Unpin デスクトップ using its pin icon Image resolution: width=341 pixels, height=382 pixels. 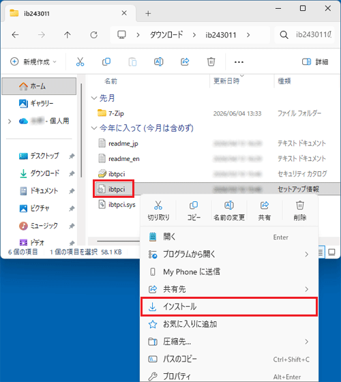(x=72, y=156)
